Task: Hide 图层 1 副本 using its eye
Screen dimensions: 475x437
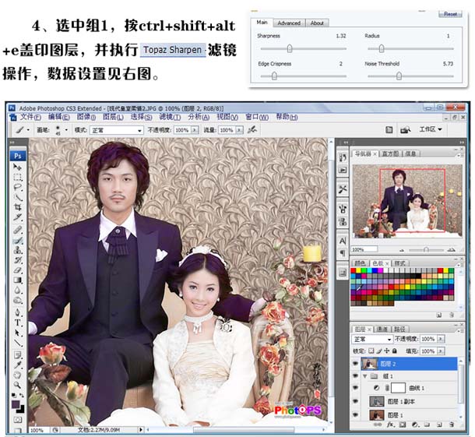Action: click(356, 401)
